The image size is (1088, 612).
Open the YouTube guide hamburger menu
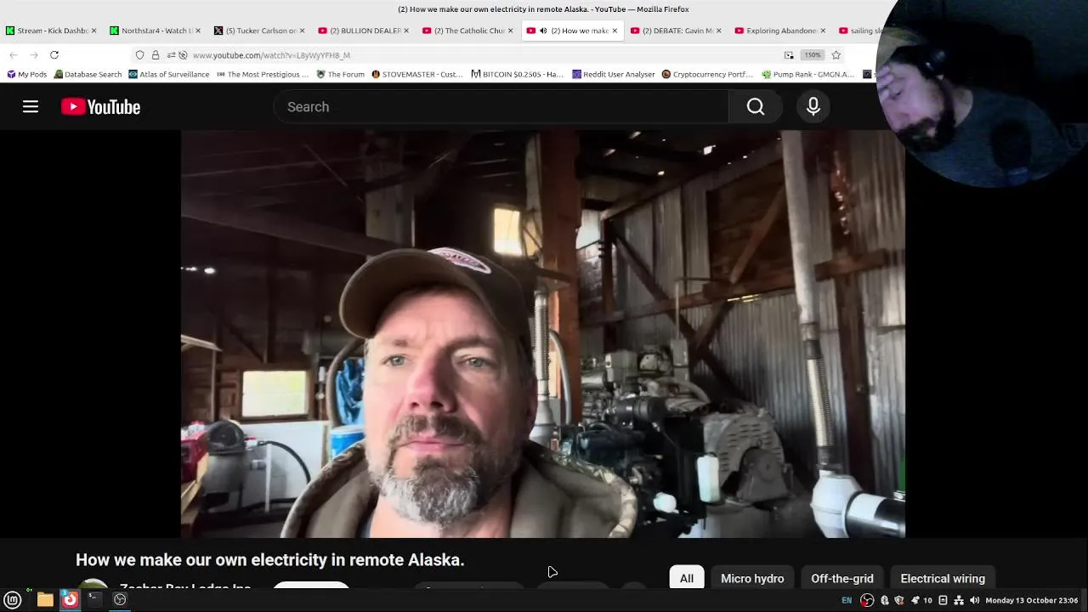tap(31, 106)
